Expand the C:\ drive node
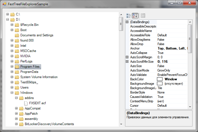The height and width of the screenshot is (132, 198). tap(8, 14)
